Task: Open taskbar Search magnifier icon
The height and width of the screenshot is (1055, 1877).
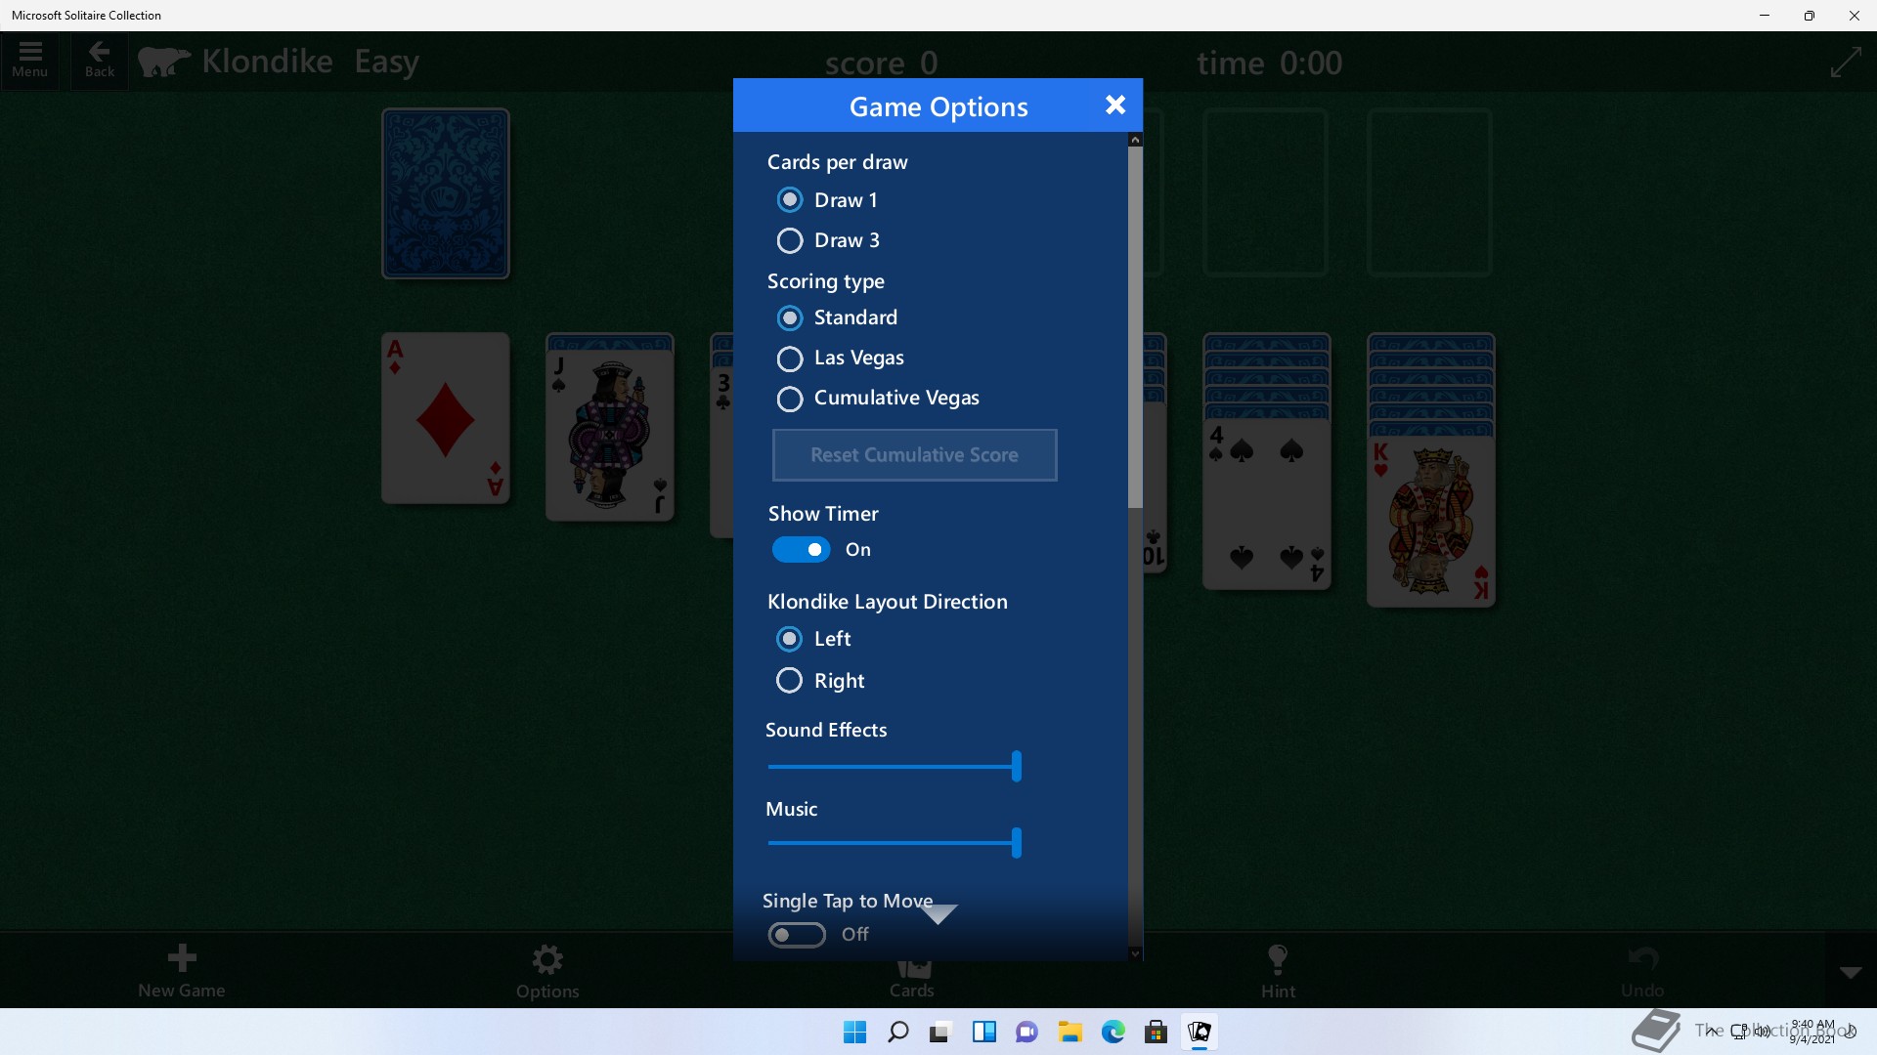Action: (x=897, y=1032)
